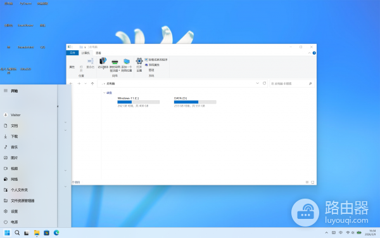This screenshot has width=380, height=238.
Task: Select the 计算机 Computer ribbon tab
Action: [85, 53]
